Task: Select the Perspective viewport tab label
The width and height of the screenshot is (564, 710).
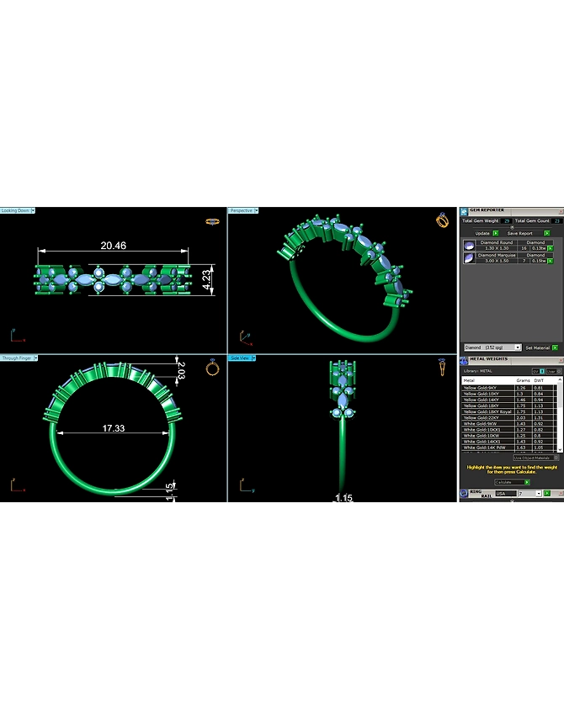Action: coord(241,210)
